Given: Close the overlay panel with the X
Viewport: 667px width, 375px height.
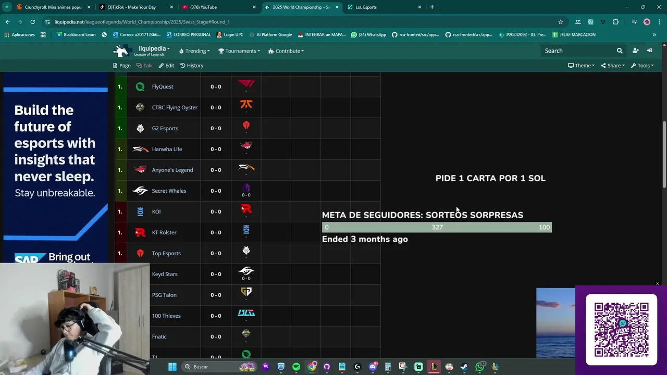Looking at the screenshot, I should pos(658,284).
